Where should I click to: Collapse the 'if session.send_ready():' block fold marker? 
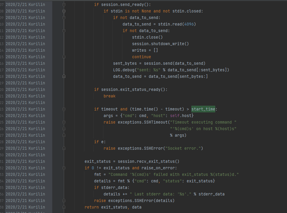click(x=64, y=4)
